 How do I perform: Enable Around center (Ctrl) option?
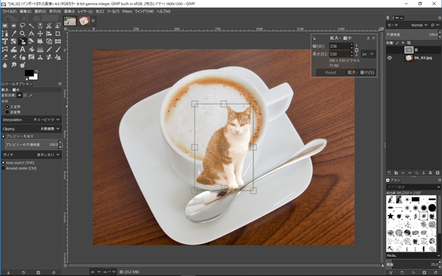[3, 168]
